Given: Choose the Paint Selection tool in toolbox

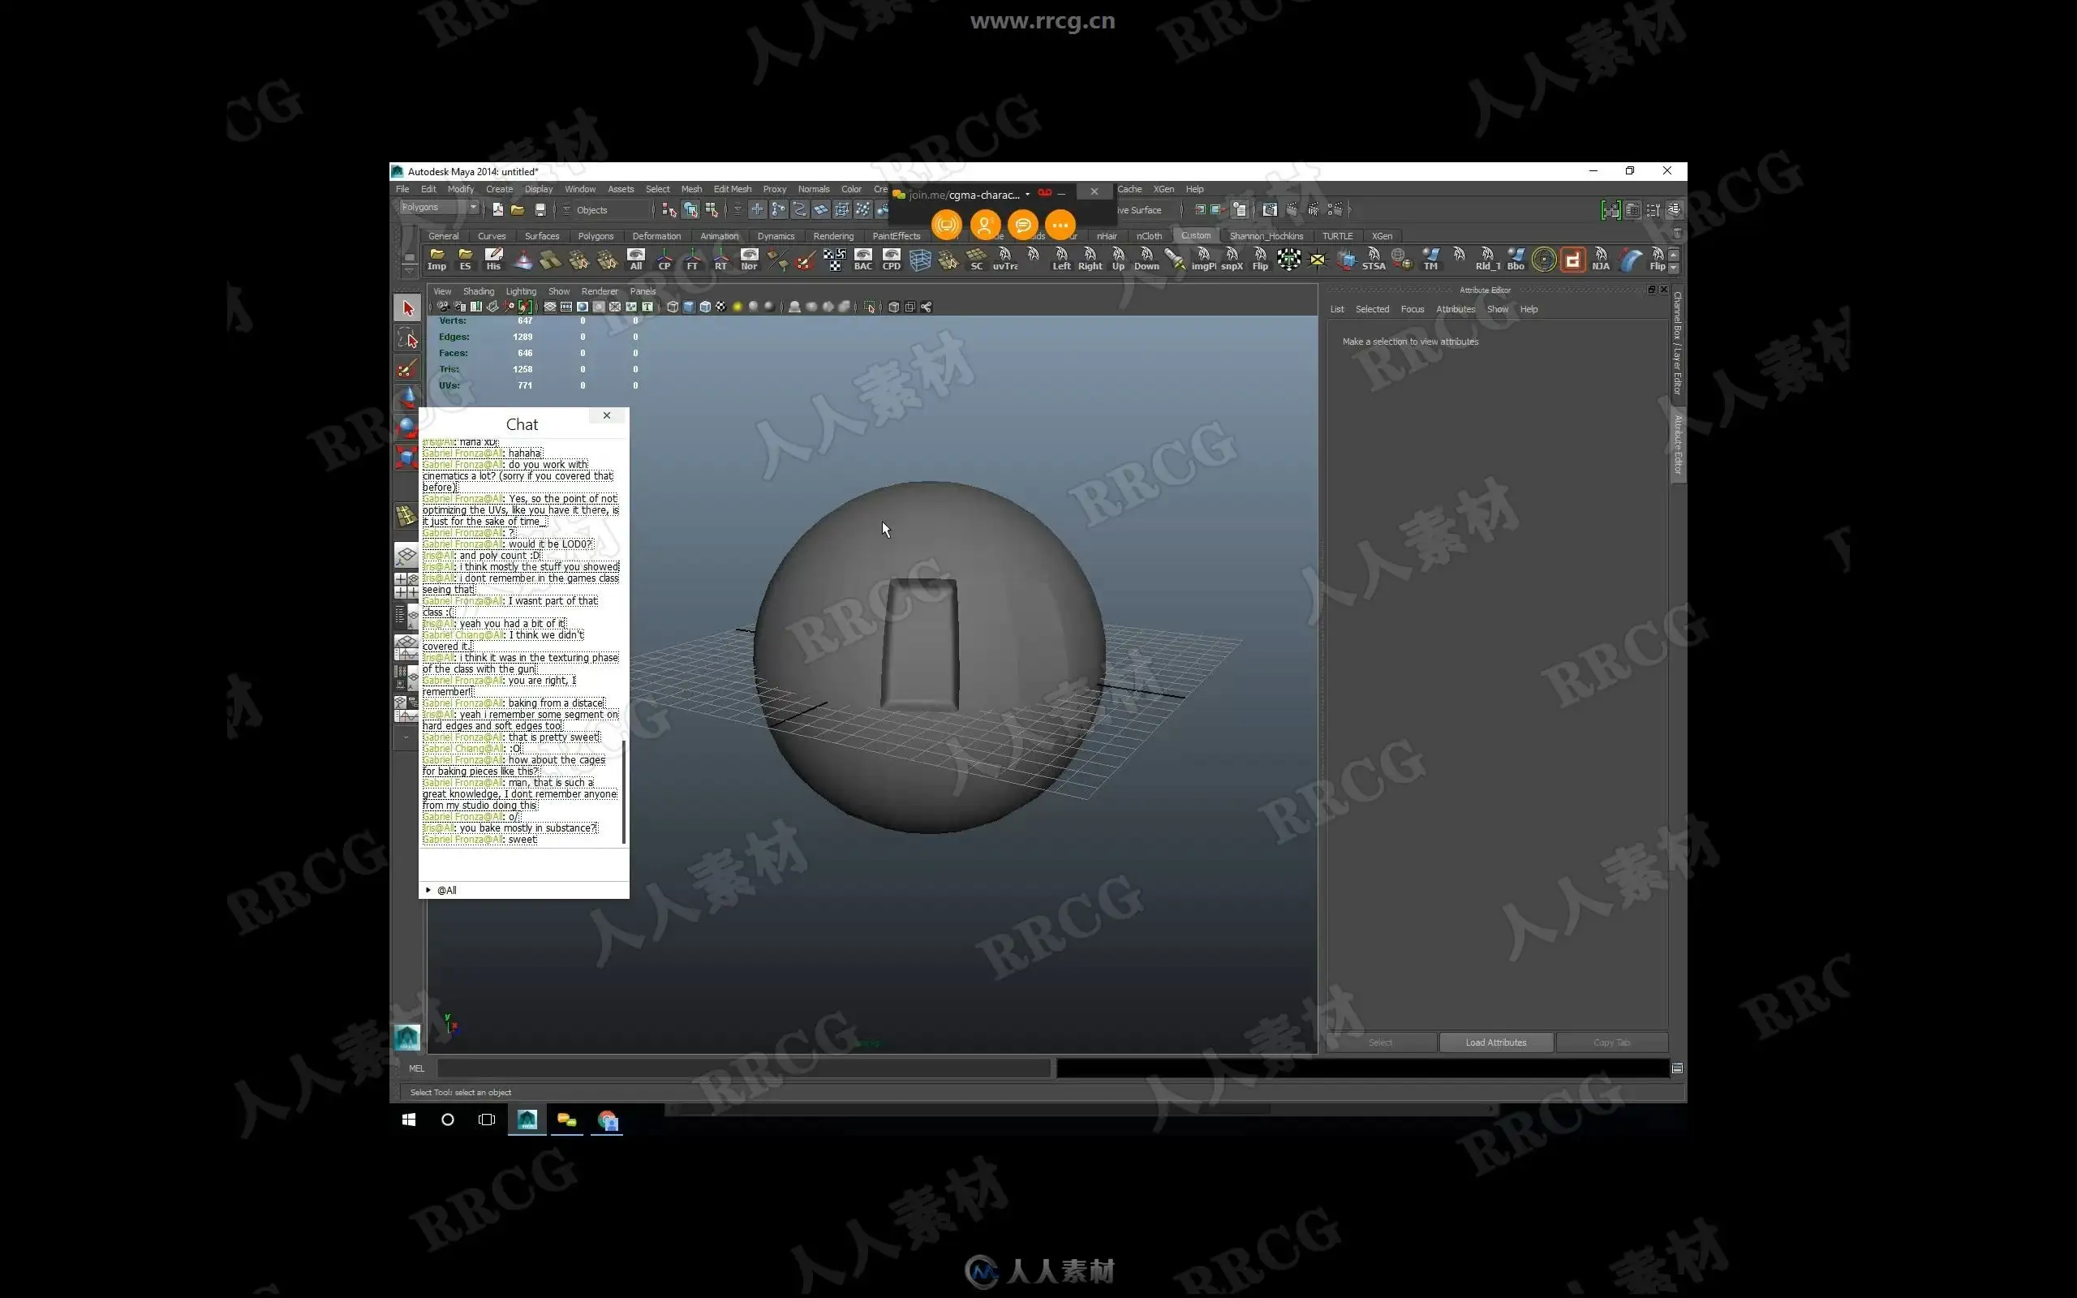Looking at the screenshot, I should tap(406, 368).
